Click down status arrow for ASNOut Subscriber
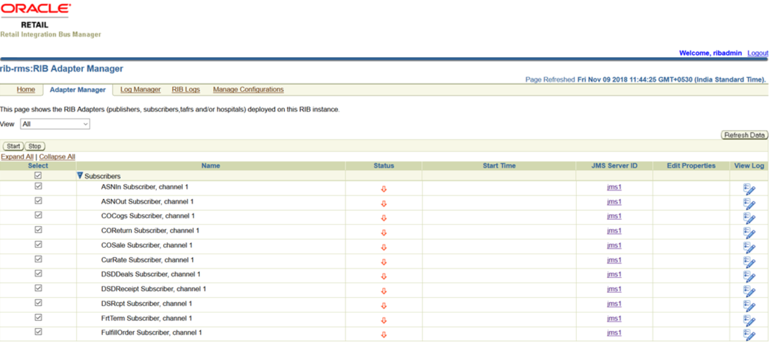Viewport: 769px width, 343px height. [384, 204]
